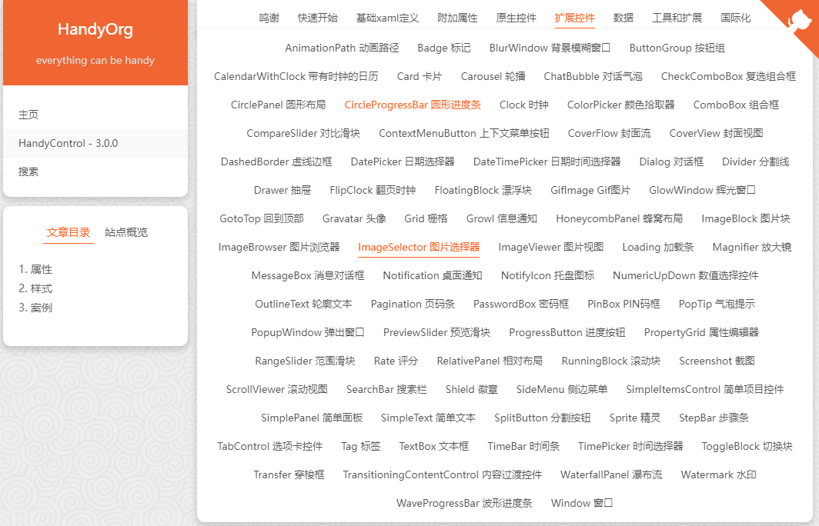Open the ImageSelector 图片选择器 page

(418, 247)
